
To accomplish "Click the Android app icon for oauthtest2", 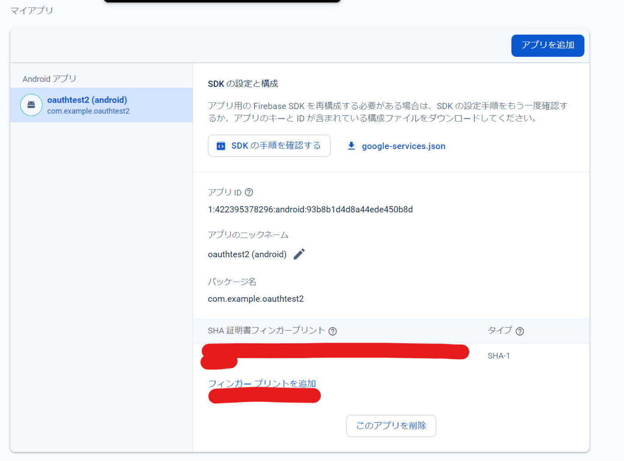I will point(31,105).
